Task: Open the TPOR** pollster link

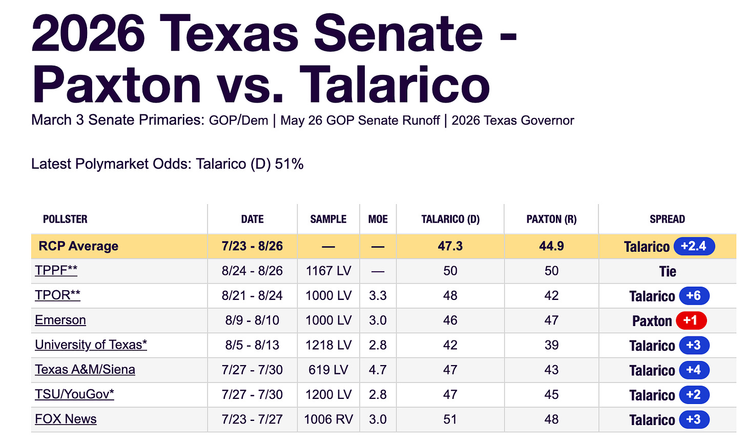Action: tap(57, 295)
